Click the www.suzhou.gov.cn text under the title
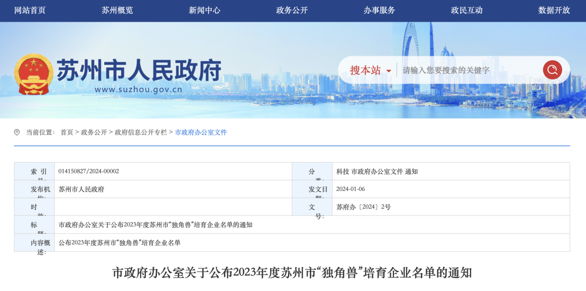 coord(138,89)
